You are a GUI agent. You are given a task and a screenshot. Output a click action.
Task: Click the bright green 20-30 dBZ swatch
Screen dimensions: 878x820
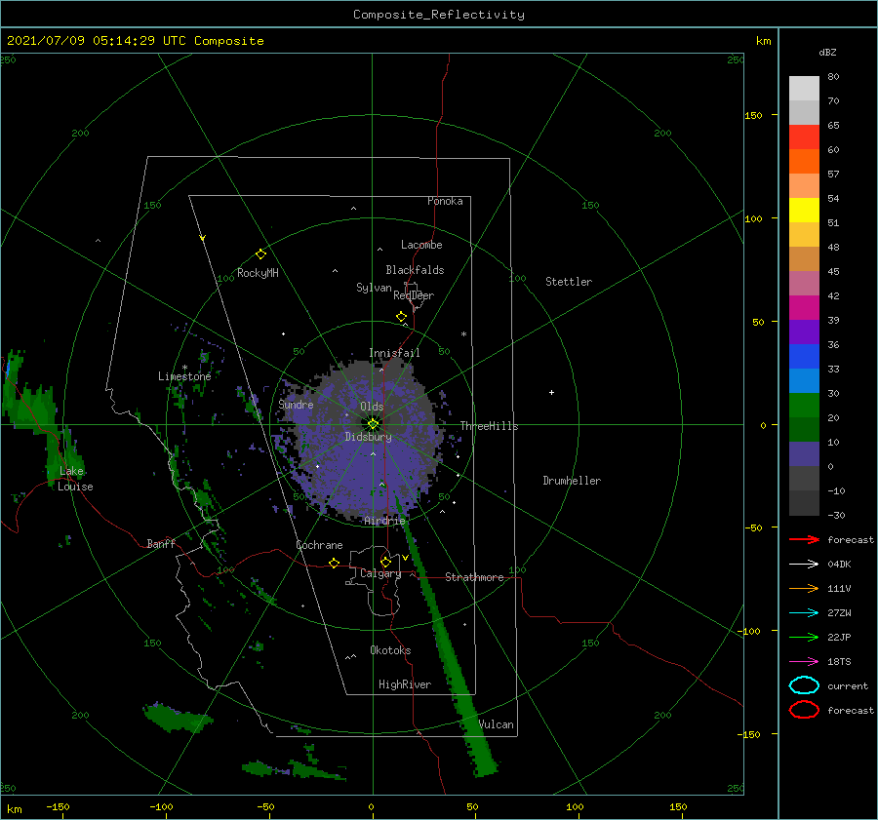804,406
